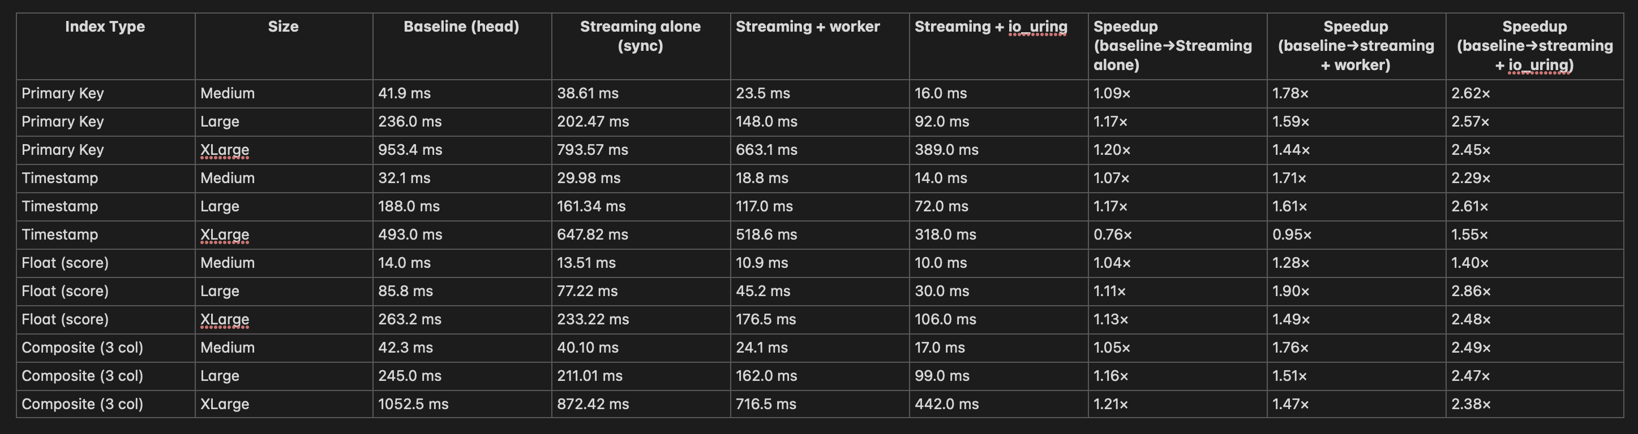The width and height of the screenshot is (1638, 434).
Task: Click the underlined "io_uring" word in Streaming header
Action: pos(1037,27)
